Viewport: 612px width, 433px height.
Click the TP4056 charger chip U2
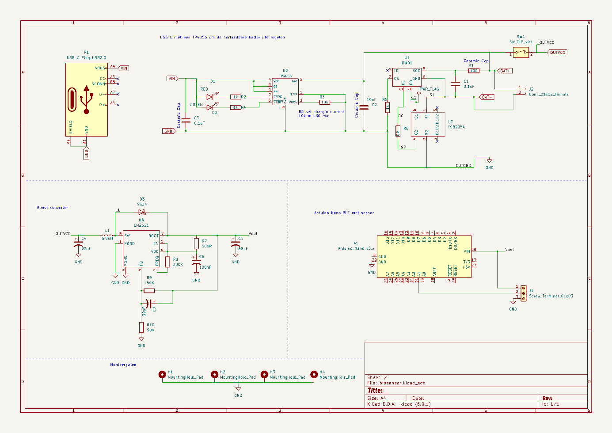(285, 91)
